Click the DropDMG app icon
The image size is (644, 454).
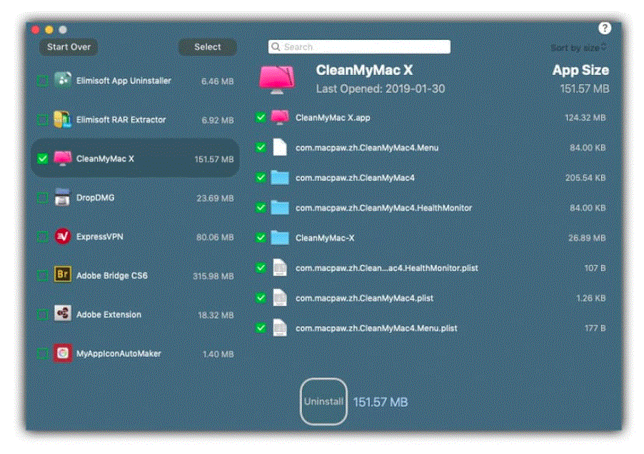coord(62,197)
